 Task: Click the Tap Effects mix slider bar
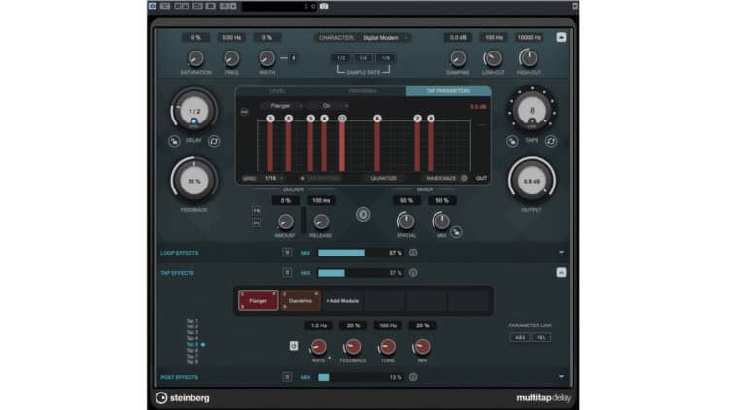[x=352, y=273]
